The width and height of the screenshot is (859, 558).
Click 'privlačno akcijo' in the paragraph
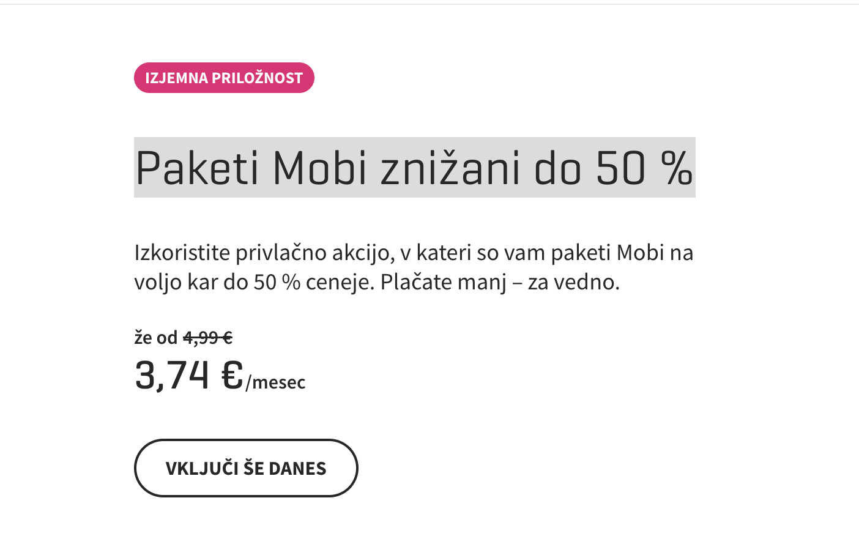(x=315, y=253)
